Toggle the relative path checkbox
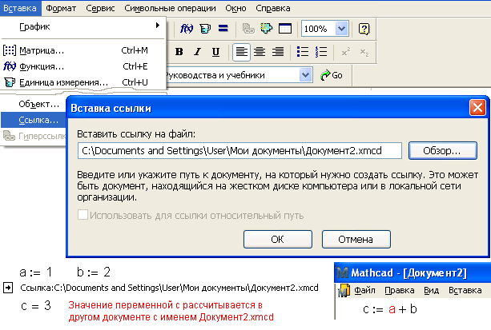491x330 pixels. pyautogui.click(x=83, y=215)
